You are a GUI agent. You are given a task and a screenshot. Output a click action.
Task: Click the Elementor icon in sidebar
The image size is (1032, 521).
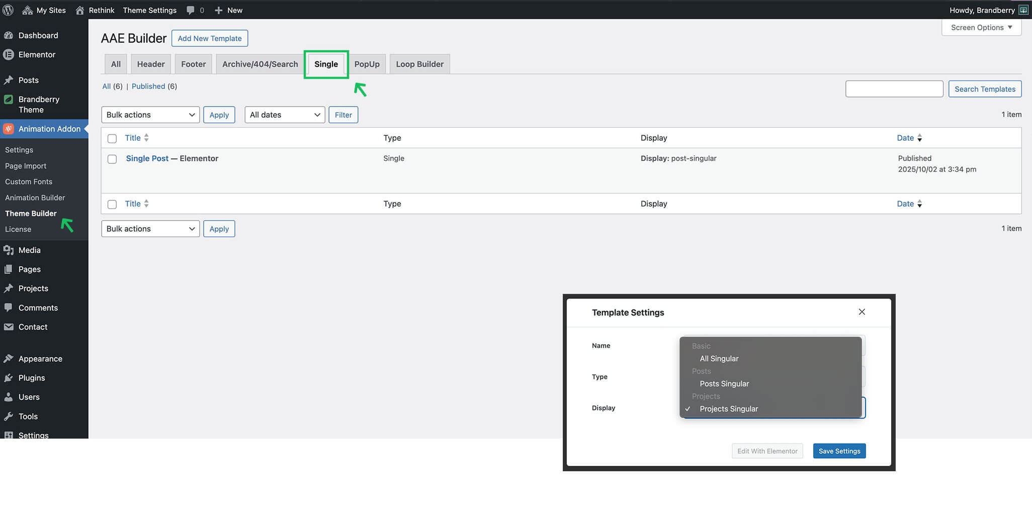tap(9, 55)
